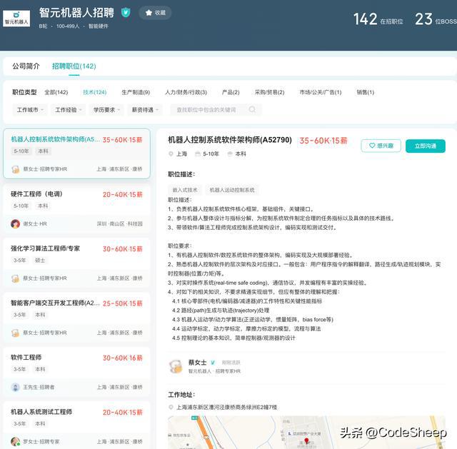Click 深圳·南山区·科技园 location text

point(120,223)
